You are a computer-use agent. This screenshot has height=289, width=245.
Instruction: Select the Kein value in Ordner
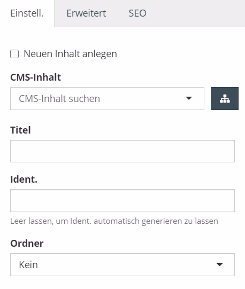tap(28, 264)
